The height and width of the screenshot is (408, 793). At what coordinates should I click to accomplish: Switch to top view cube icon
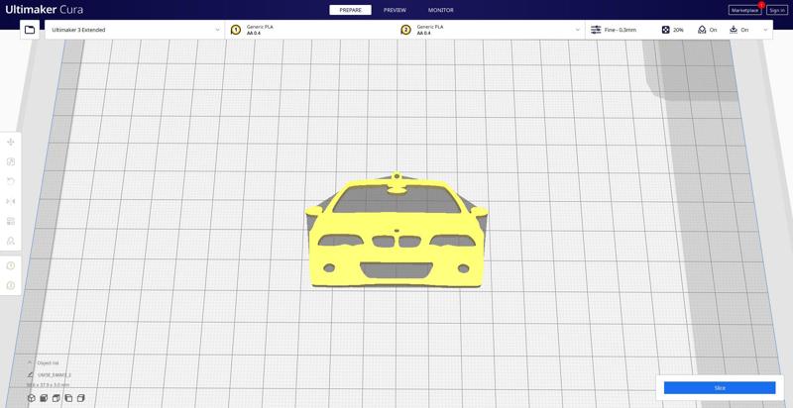[57, 398]
